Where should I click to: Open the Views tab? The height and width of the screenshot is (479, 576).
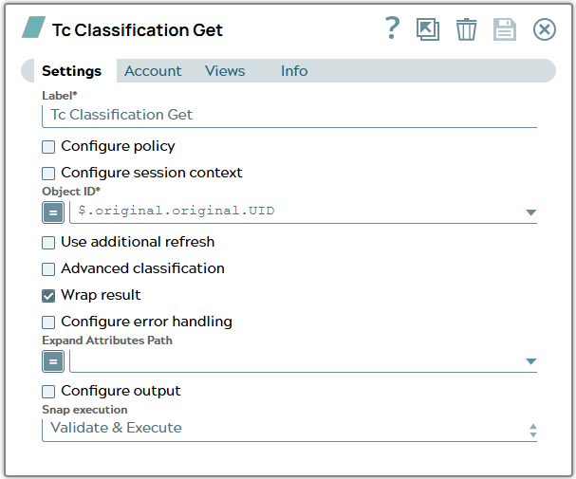pyautogui.click(x=225, y=71)
